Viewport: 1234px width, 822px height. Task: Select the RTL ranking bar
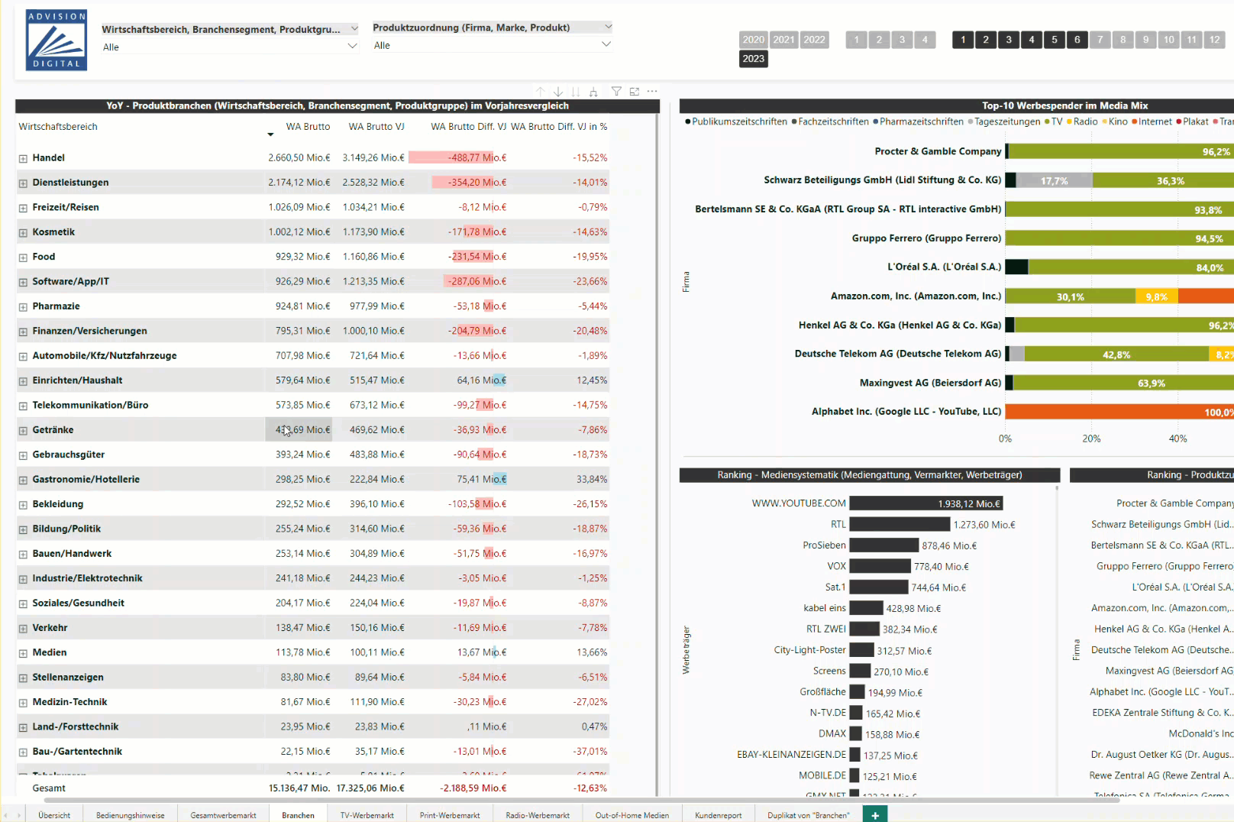click(x=900, y=525)
